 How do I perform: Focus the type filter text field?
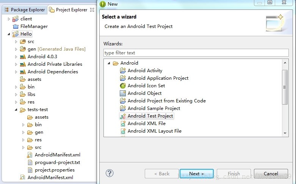pyautogui.click(x=196, y=53)
